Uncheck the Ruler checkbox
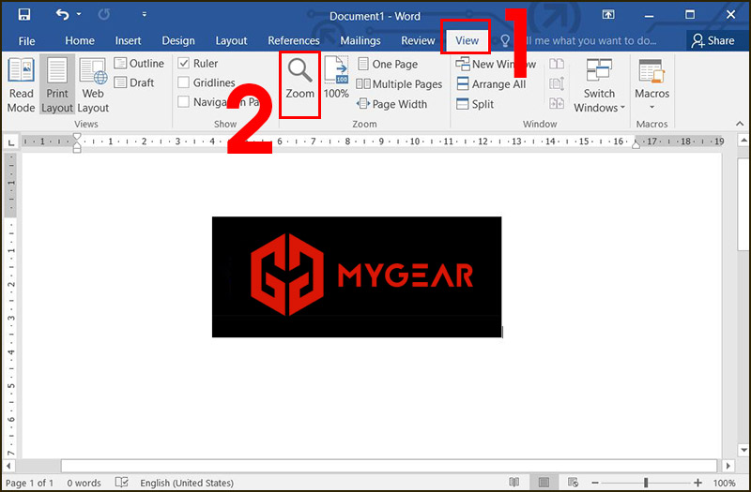Screen dimensions: 751x492 (x=183, y=63)
